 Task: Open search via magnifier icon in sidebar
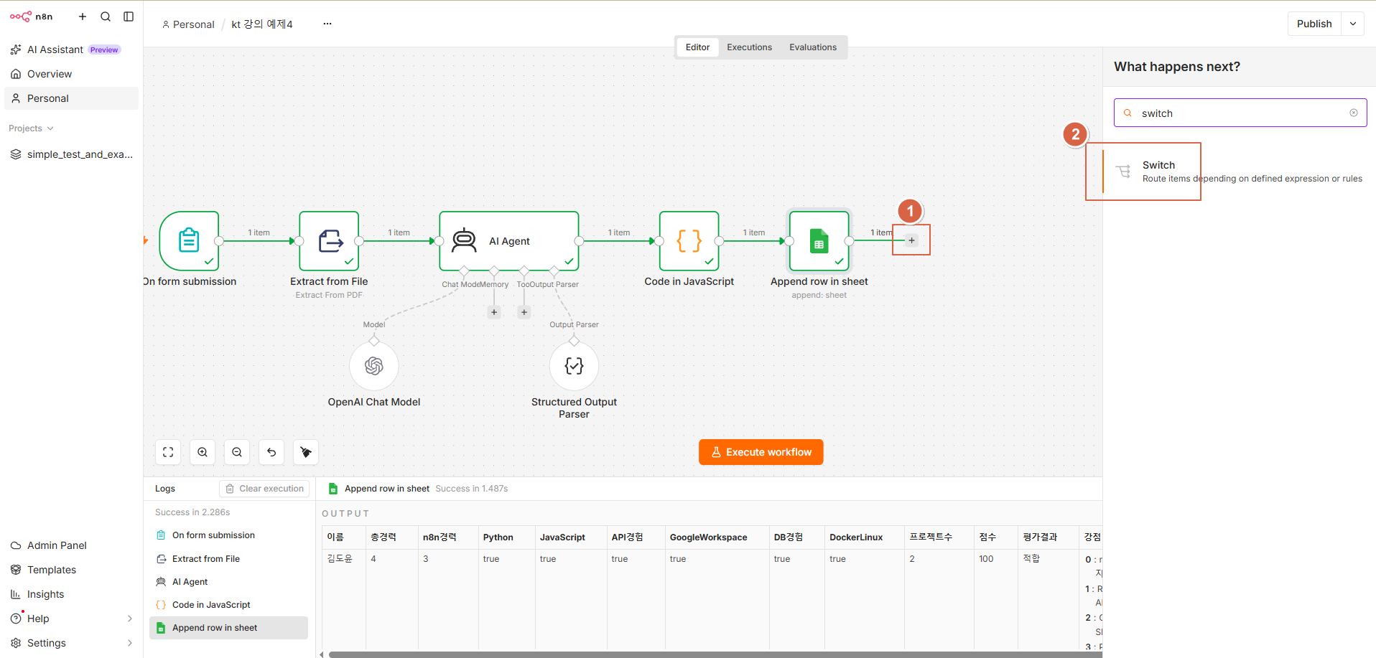click(x=106, y=17)
